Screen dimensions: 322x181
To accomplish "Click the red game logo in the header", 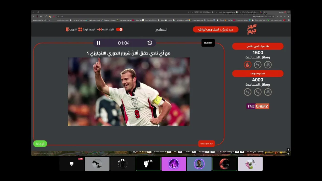I will tap(252, 29).
